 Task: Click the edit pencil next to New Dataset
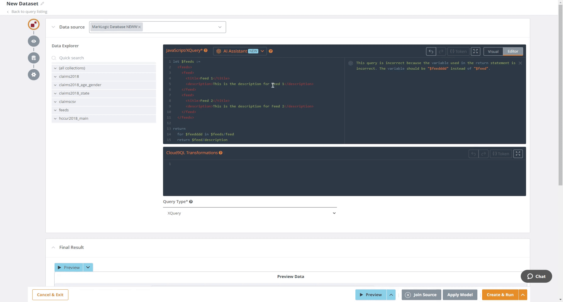click(42, 4)
